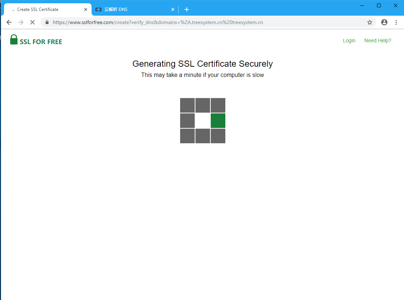Image resolution: width=404 pixels, height=300 pixels.
Task: Click the green square in the loading animation
Action: coord(218,121)
